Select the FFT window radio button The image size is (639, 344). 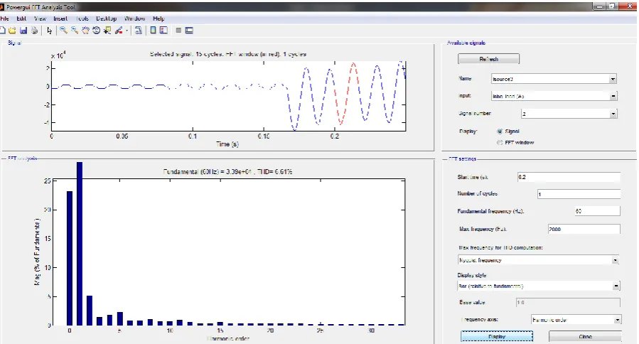point(500,142)
